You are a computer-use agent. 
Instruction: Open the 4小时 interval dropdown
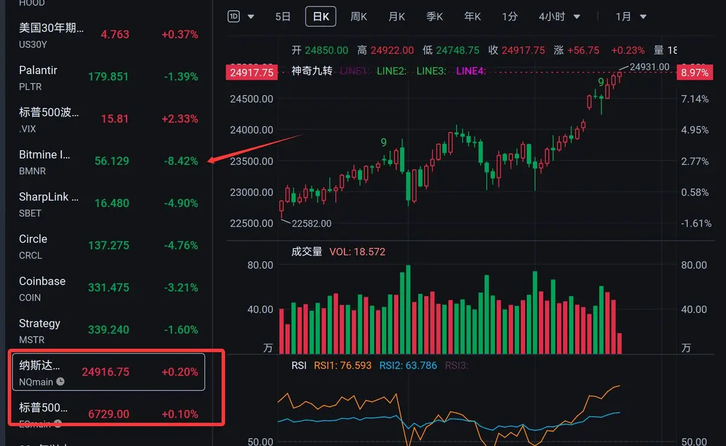tap(560, 17)
